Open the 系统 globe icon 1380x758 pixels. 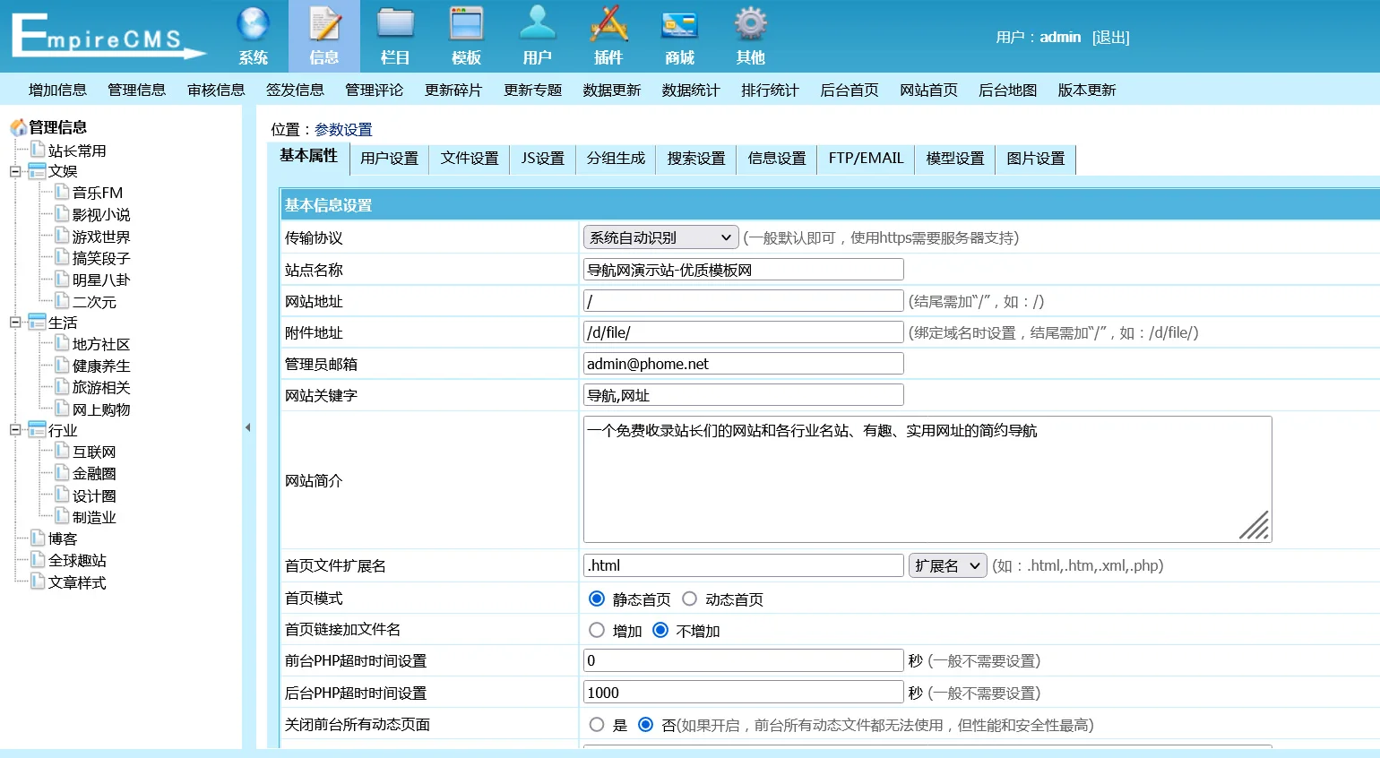pos(253,25)
